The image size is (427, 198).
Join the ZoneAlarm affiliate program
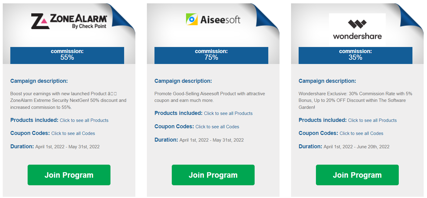coord(69,175)
